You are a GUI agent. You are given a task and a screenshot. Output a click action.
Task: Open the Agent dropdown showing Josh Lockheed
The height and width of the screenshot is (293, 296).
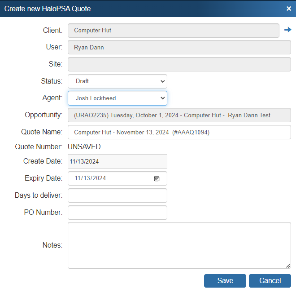click(x=118, y=98)
